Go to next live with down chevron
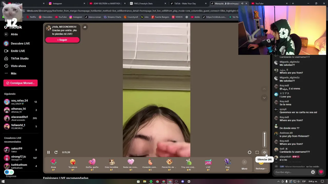328x184 pixels. coord(264,98)
